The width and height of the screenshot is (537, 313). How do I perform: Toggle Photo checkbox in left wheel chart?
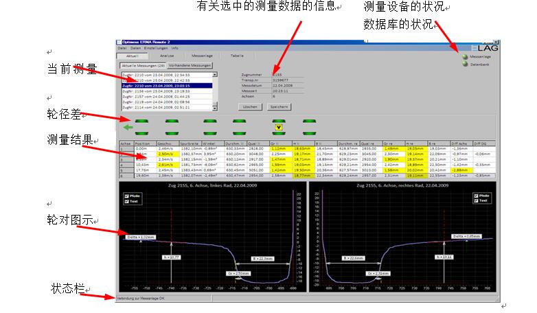(x=125, y=196)
